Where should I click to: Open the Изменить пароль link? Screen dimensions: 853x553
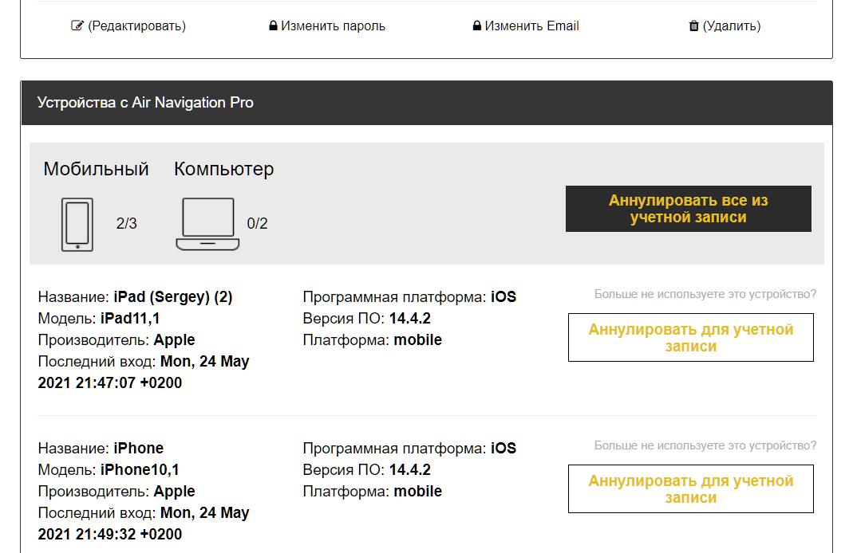(x=333, y=25)
